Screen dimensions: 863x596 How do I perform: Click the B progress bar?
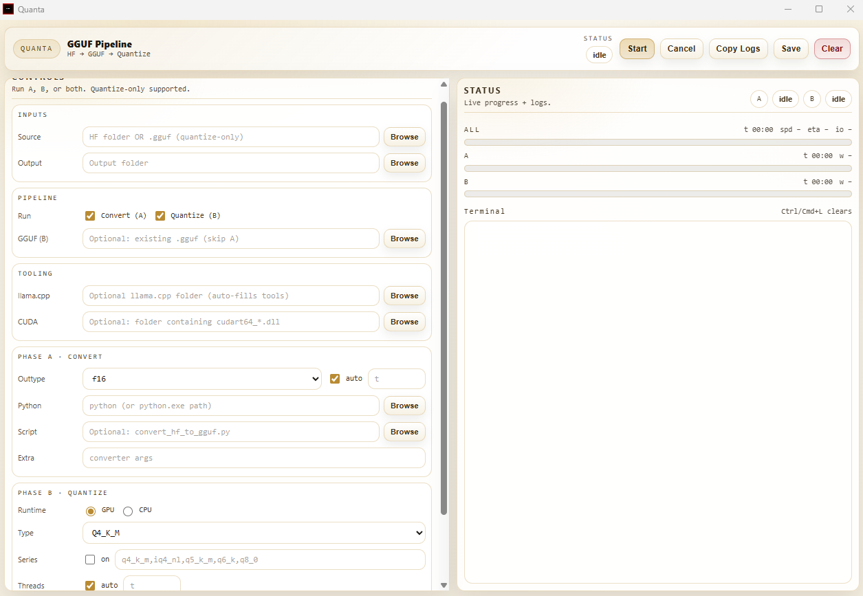point(658,195)
